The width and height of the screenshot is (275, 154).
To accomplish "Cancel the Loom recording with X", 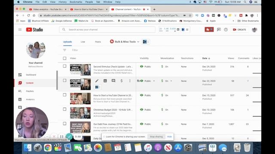I will click(x=54, y=136).
